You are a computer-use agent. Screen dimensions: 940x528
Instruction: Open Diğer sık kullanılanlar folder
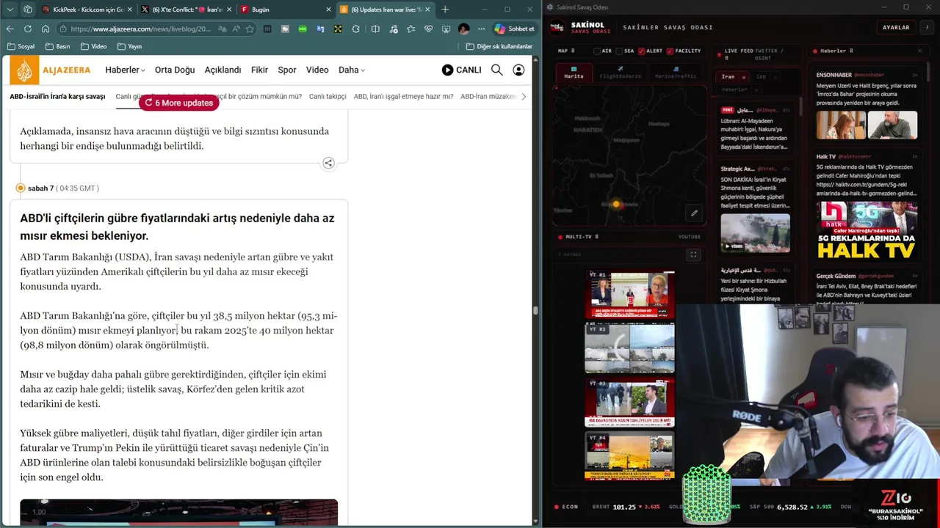(x=499, y=46)
